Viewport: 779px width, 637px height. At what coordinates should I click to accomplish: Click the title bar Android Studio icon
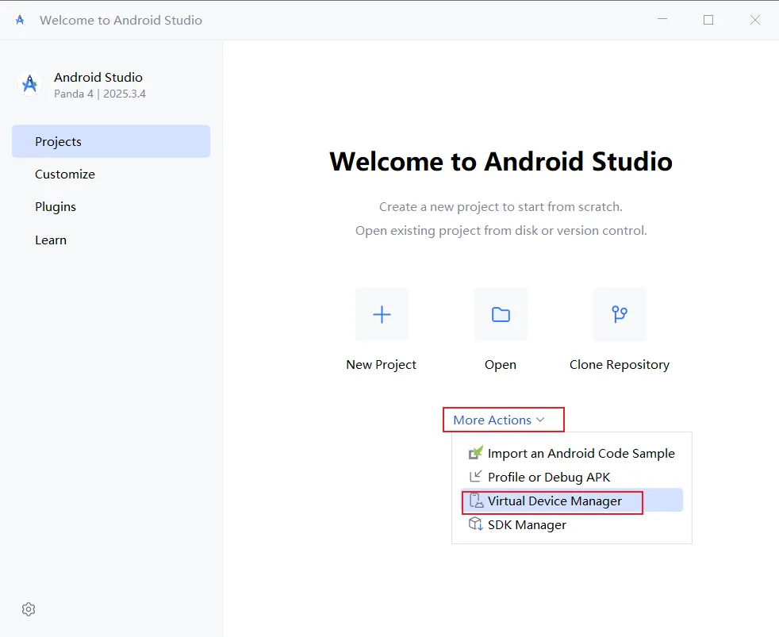[19, 20]
